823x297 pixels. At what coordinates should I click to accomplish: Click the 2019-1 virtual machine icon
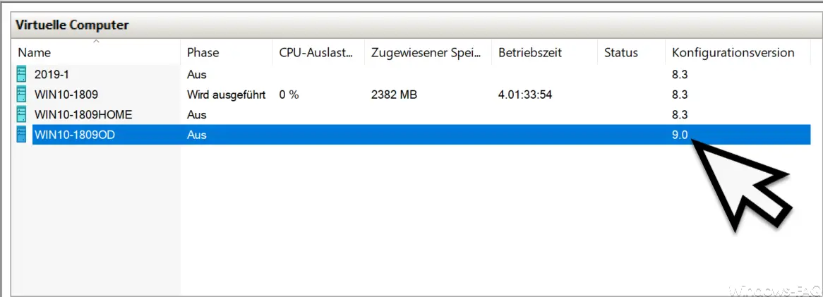coord(21,75)
